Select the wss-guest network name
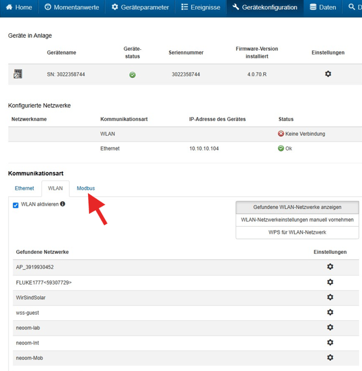Viewport: 362px width, 371px height. (28, 313)
